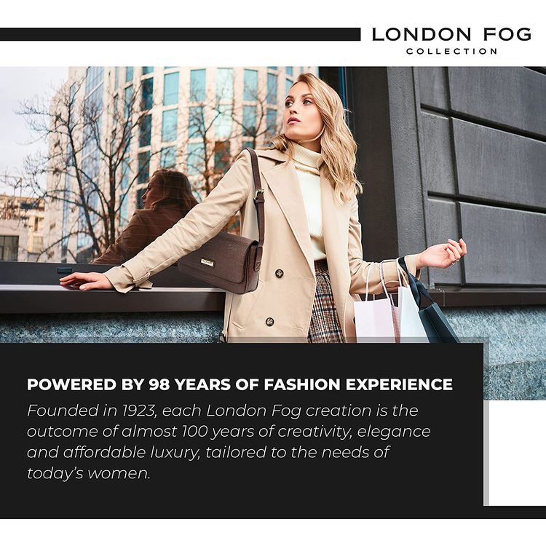546x546 pixels.
Task: Click the lower trench coat button
Action: pos(269,322)
